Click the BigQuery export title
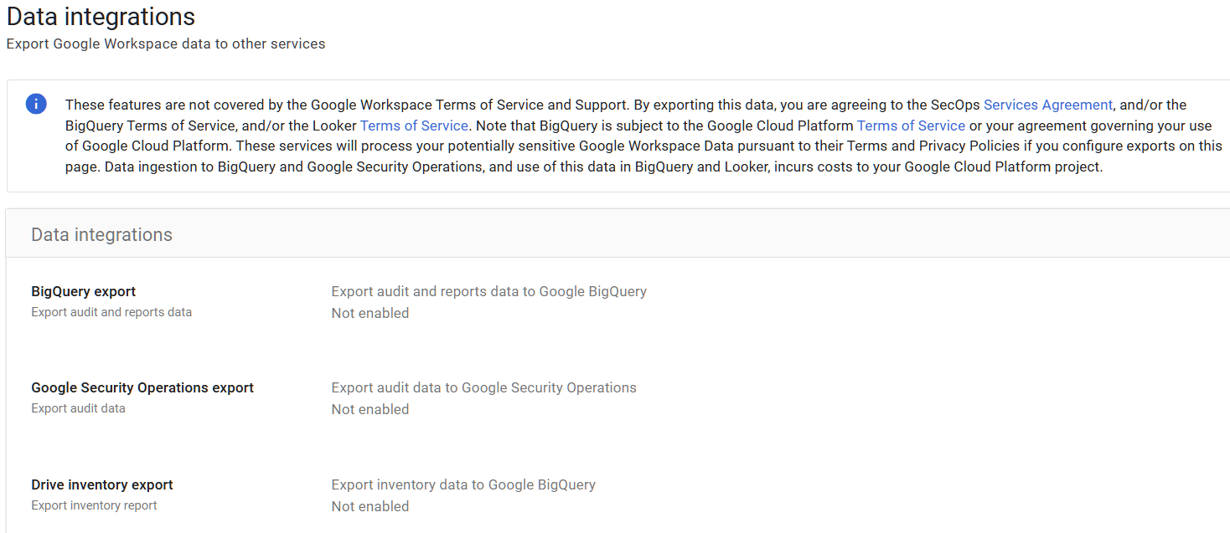1230x533 pixels. [83, 291]
